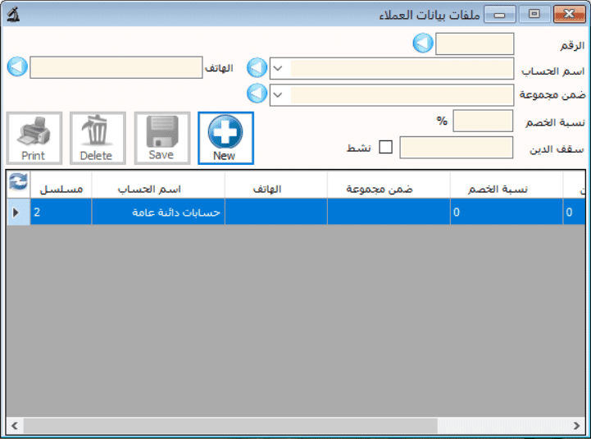Click the row selector arrow for row 2
Screen dimensions: 591x439
[x=17, y=213]
